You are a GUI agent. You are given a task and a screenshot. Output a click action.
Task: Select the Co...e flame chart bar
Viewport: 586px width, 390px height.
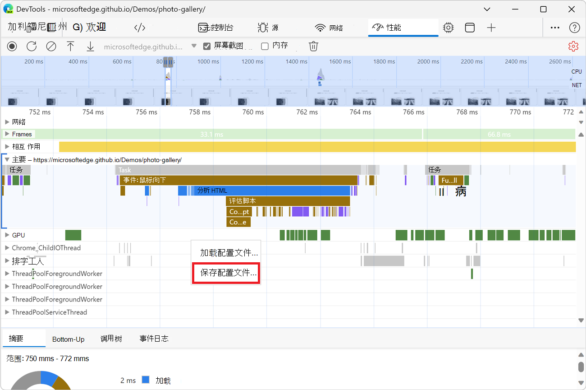[238, 222]
